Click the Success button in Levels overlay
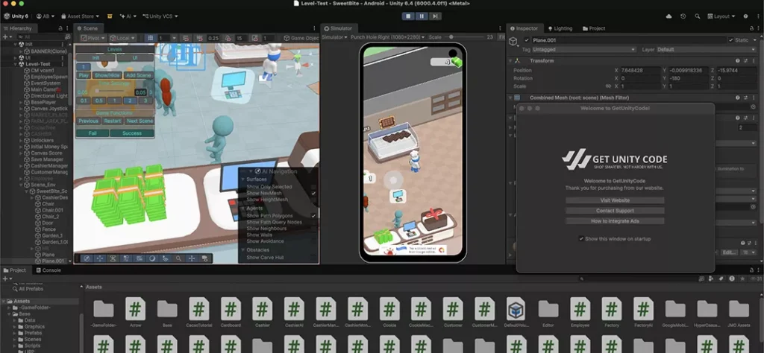Image resolution: width=764 pixels, height=353 pixels. tap(132, 133)
